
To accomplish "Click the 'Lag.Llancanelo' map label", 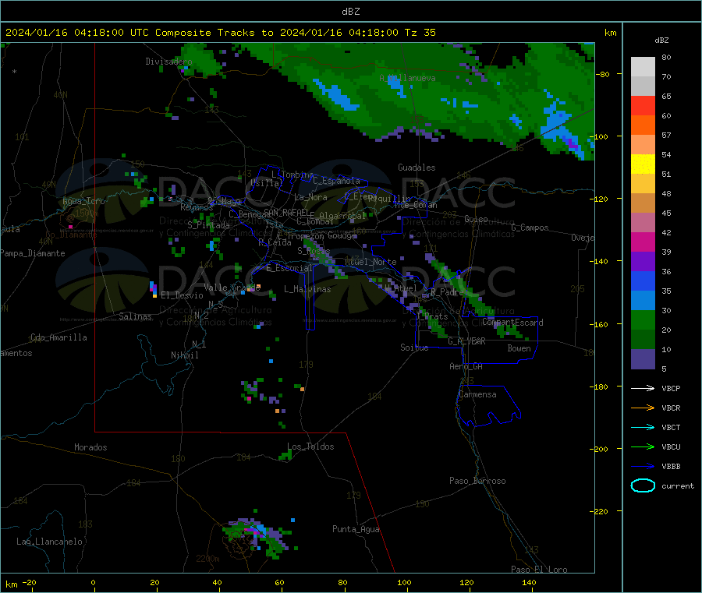I will pyautogui.click(x=49, y=542).
